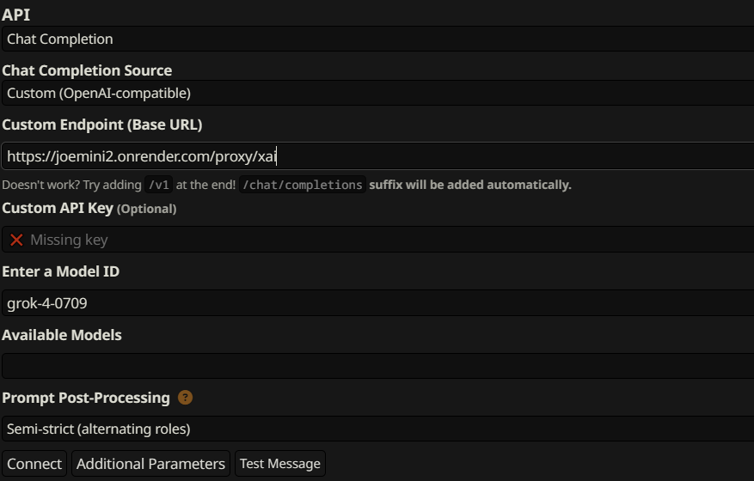Image resolution: width=754 pixels, height=481 pixels.
Task: Click the "Enter a Model ID" label
Action: pos(60,271)
